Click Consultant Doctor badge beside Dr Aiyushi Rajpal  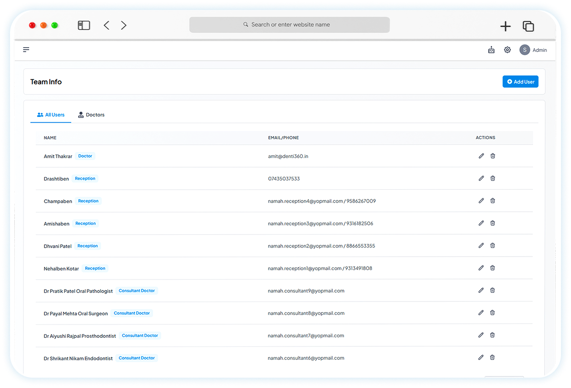click(140, 335)
